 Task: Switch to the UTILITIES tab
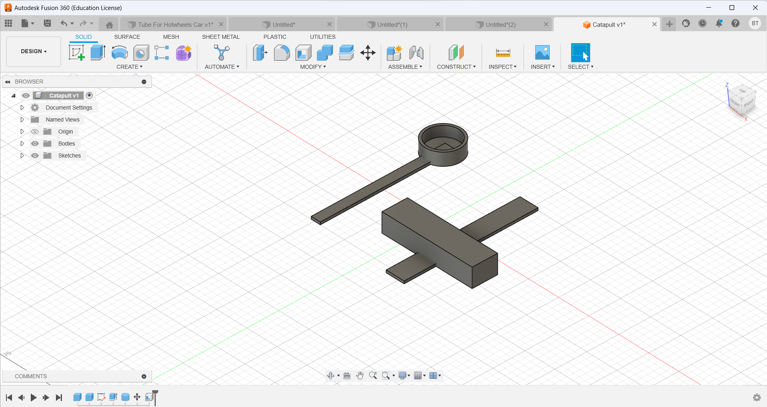323,37
